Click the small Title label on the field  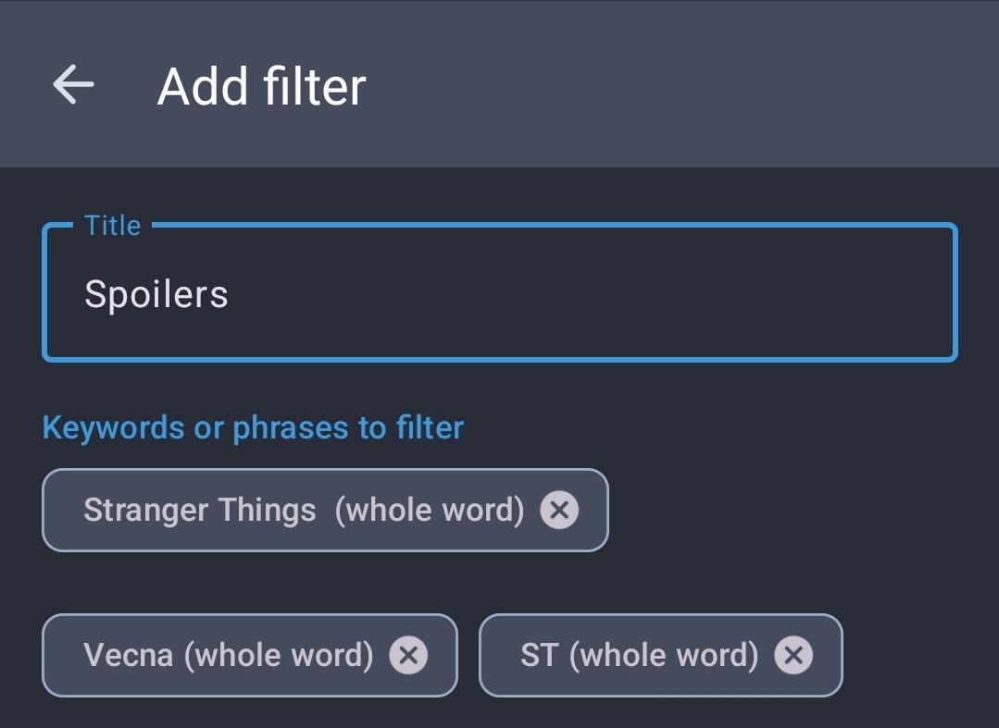[112, 226]
